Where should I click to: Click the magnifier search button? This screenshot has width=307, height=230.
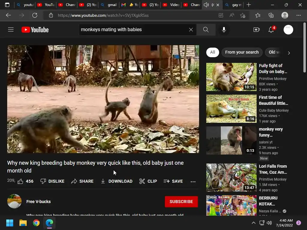pyautogui.click(x=206, y=30)
